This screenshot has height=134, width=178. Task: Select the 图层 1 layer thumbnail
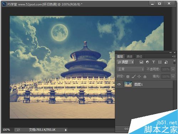(x=128, y=84)
